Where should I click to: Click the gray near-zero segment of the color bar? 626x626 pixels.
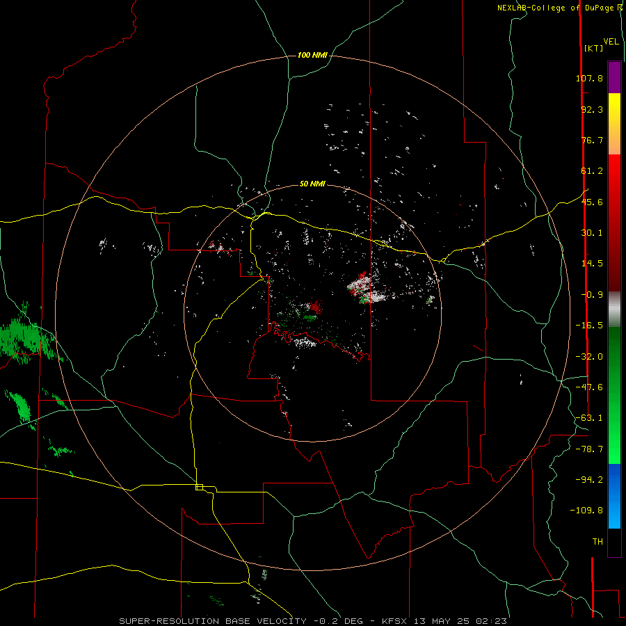[x=614, y=310]
